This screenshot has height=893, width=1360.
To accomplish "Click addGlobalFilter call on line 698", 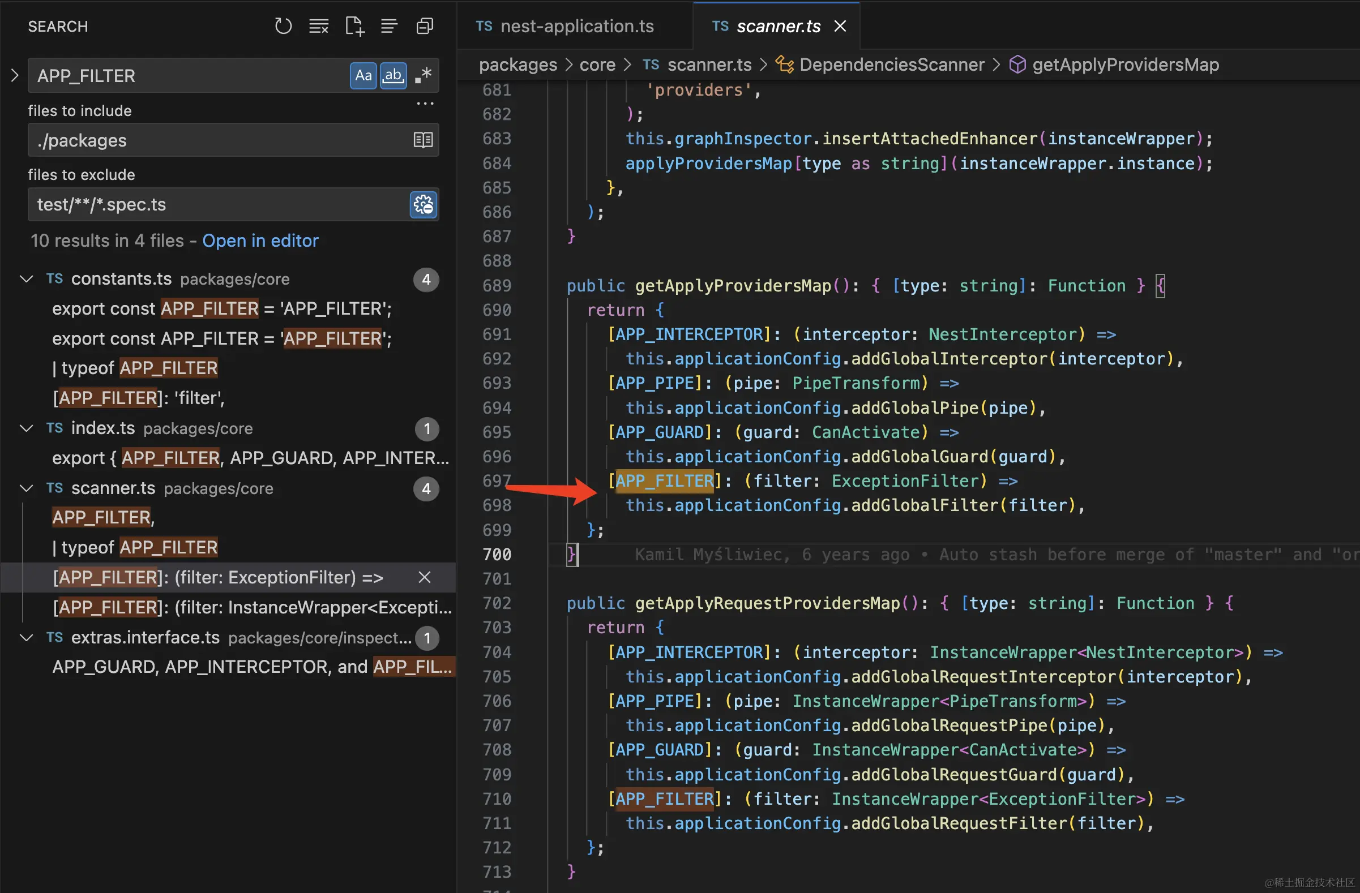I will [924, 505].
